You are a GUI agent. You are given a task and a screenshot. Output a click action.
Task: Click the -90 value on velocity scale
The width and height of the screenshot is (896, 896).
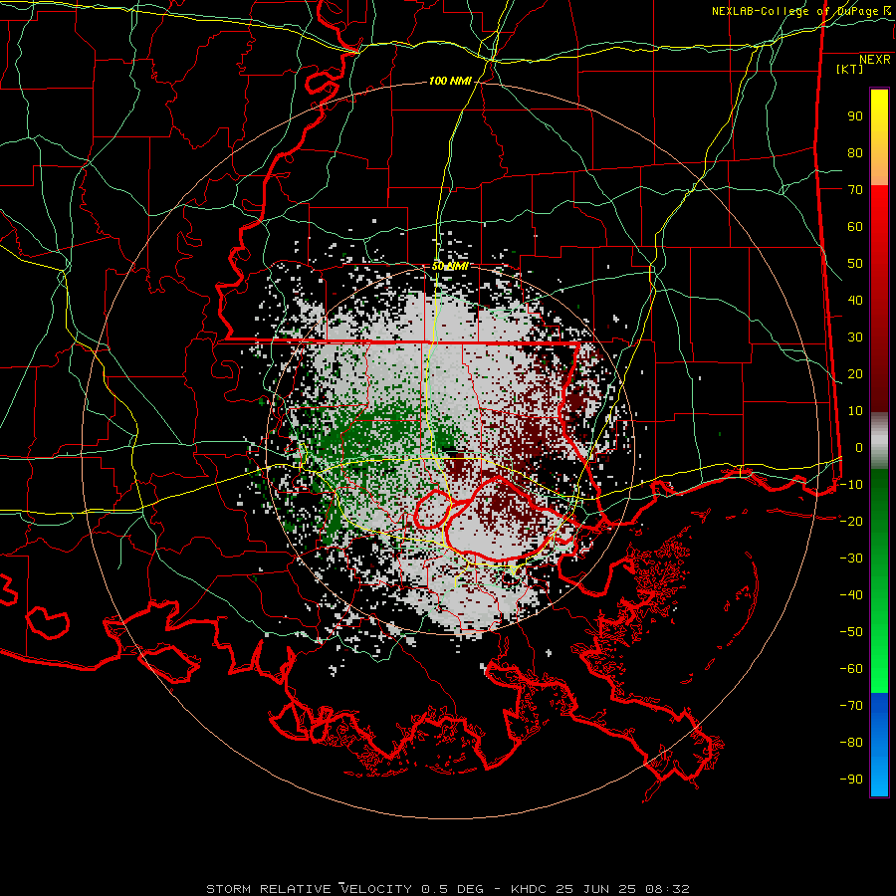point(851,780)
